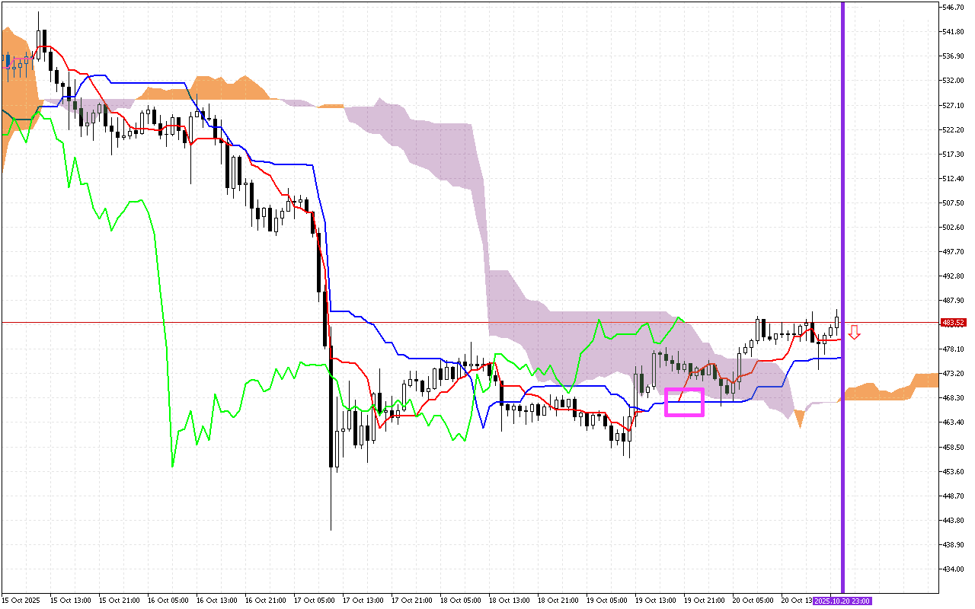Screen dimensions: 975x609
Task: Click the red down arrow signal marker
Action: point(855,332)
